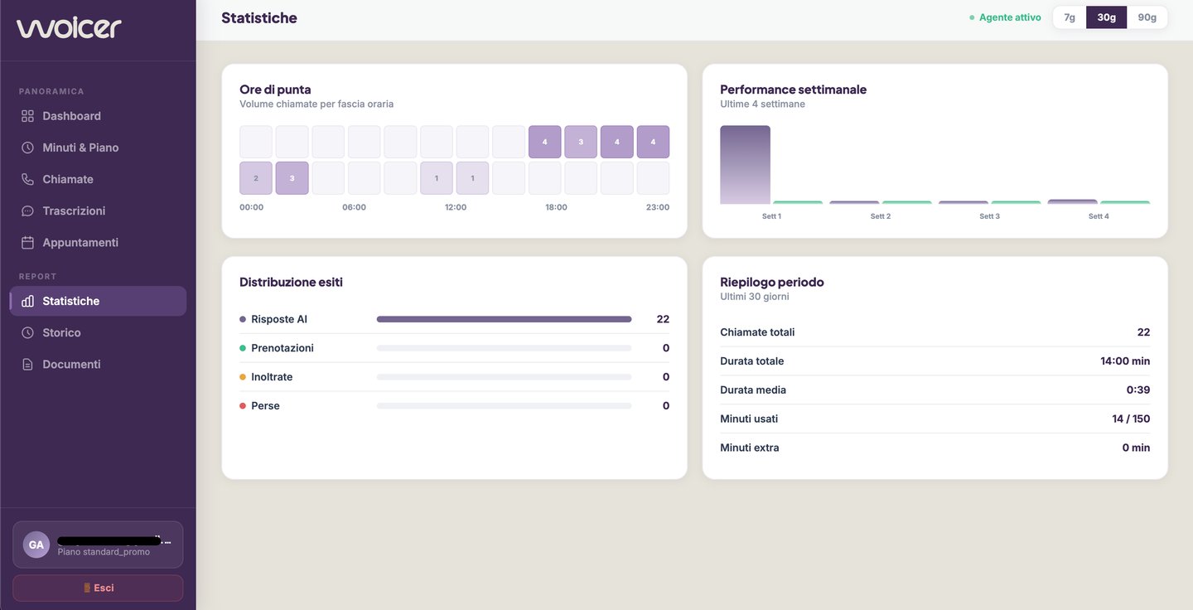The image size is (1193, 610).
Task: Click the tall purple Sett 1 bar
Action: click(745, 165)
